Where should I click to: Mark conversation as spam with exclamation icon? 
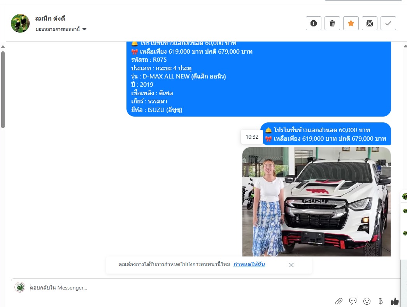pyautogui.click(x=314, y=23)
